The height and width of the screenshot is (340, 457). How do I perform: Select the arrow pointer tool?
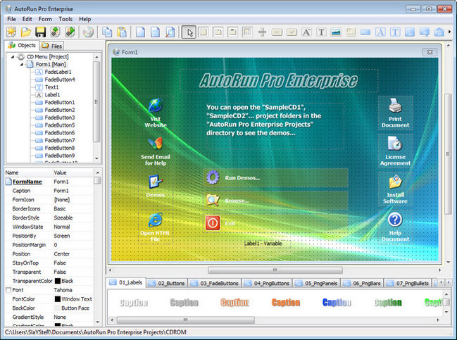189,32
